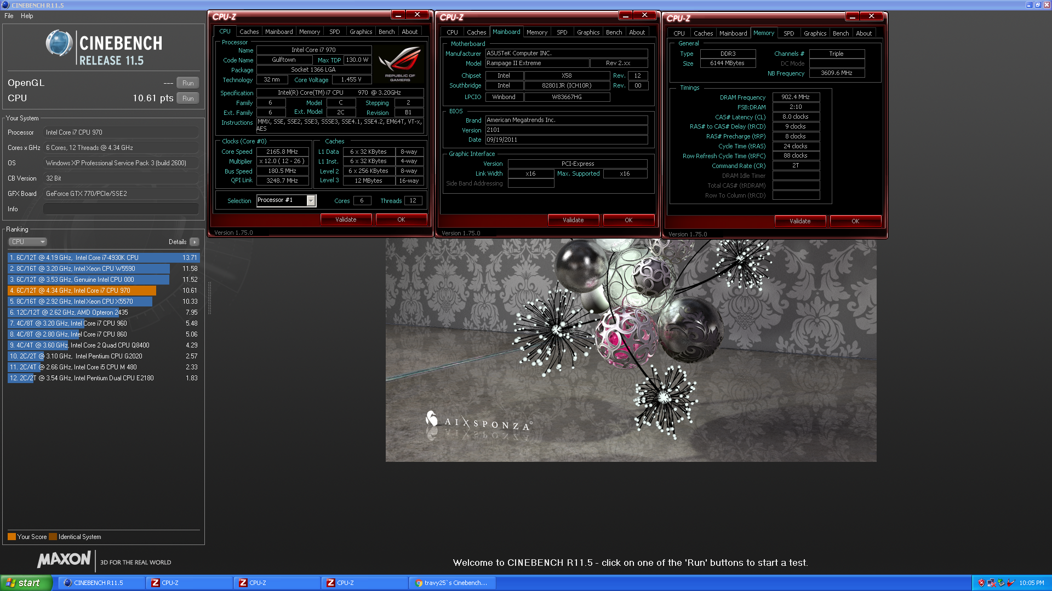Click the taskbar clock showing 10:05 PM
The image size is (1052, 591).
pos(1032,583)
